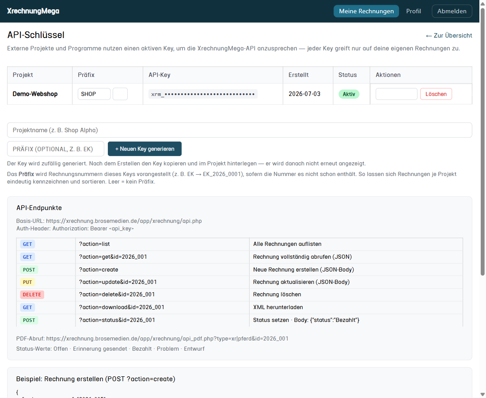Image resolution: width=486 pixels, height=398 pixels.
Task: Click the 'Rechnung löschen' description
Action: [x=277, y=295]
